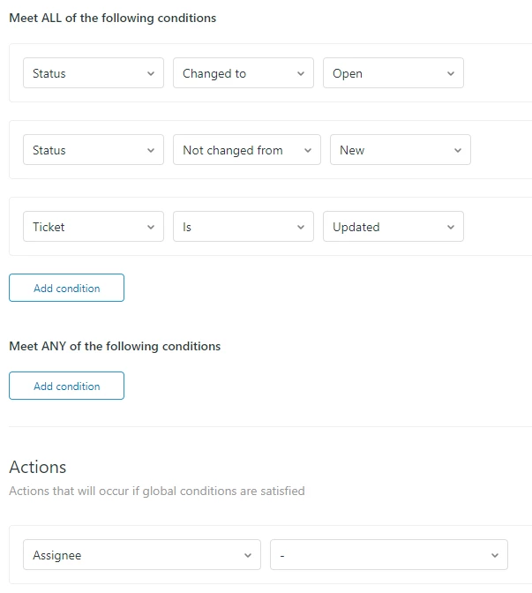This screenshot has width=532, height=593.
Task: Expand the empty '-' assignee value dropdown
Action: 388,555
